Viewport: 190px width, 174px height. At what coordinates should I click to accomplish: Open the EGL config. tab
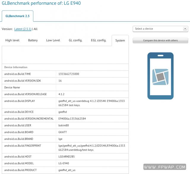pos(99,40)
